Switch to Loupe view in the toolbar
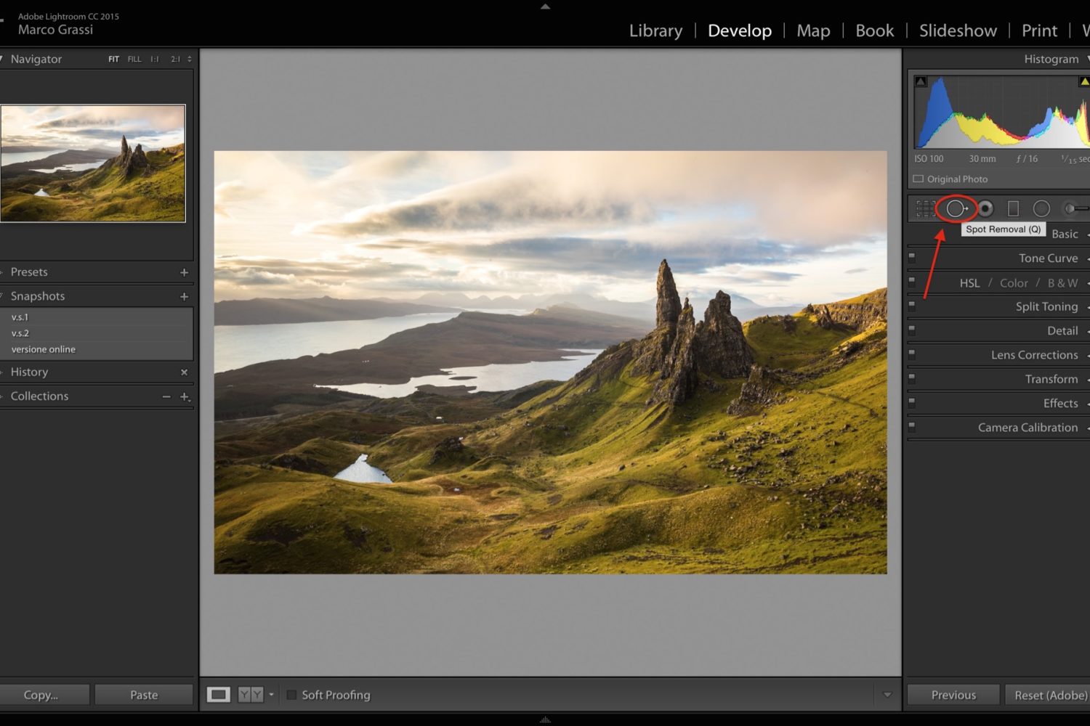Image resolution: width=1090 pixels, height=726 pixels. (219, 695)
